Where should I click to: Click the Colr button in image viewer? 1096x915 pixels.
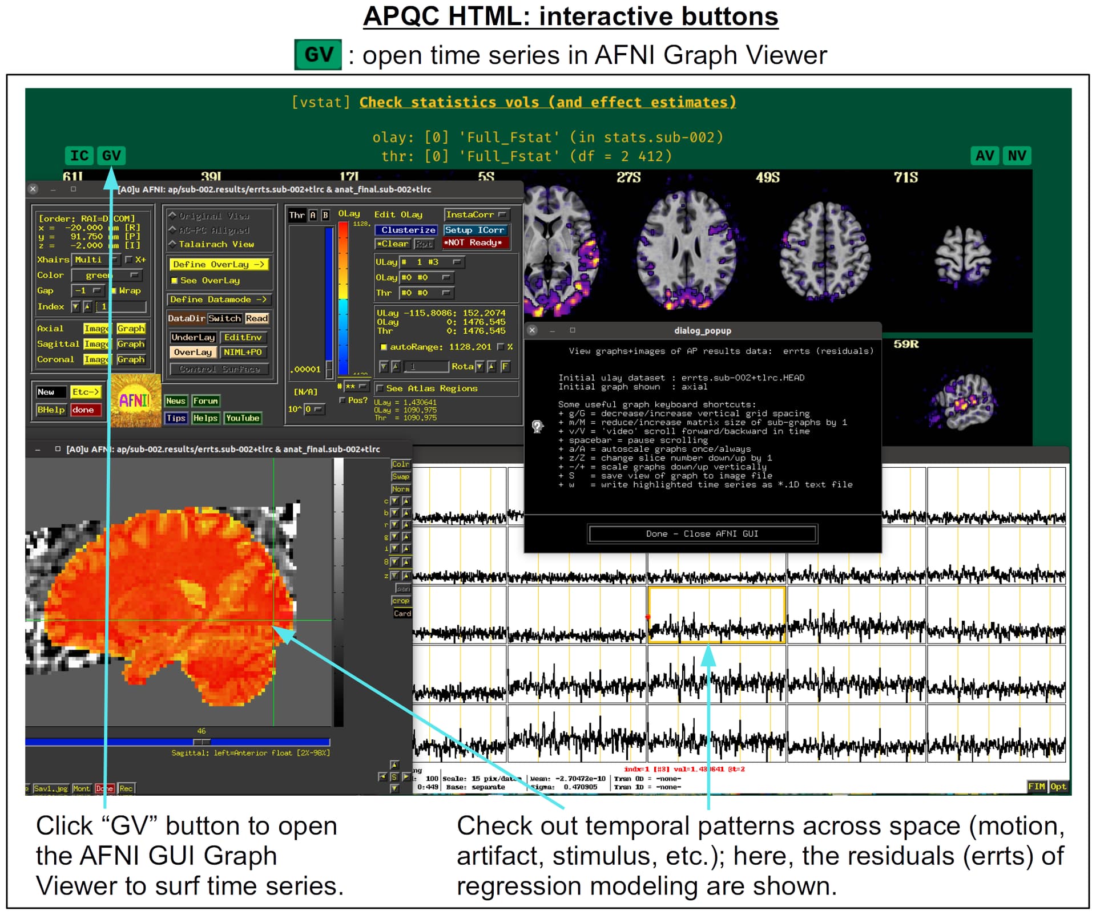coord(400,464)
